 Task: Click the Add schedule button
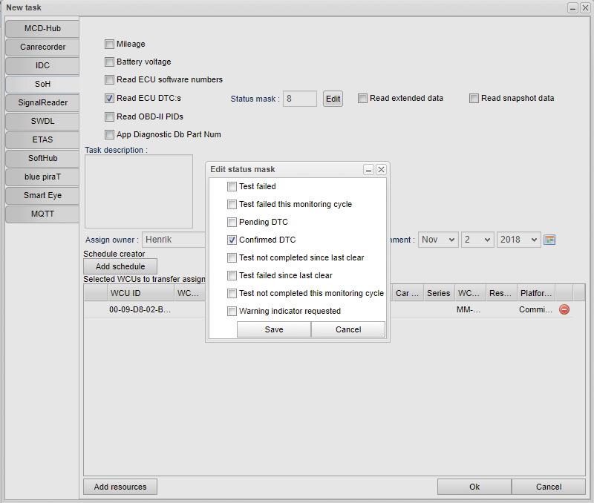tap(120, 266)
